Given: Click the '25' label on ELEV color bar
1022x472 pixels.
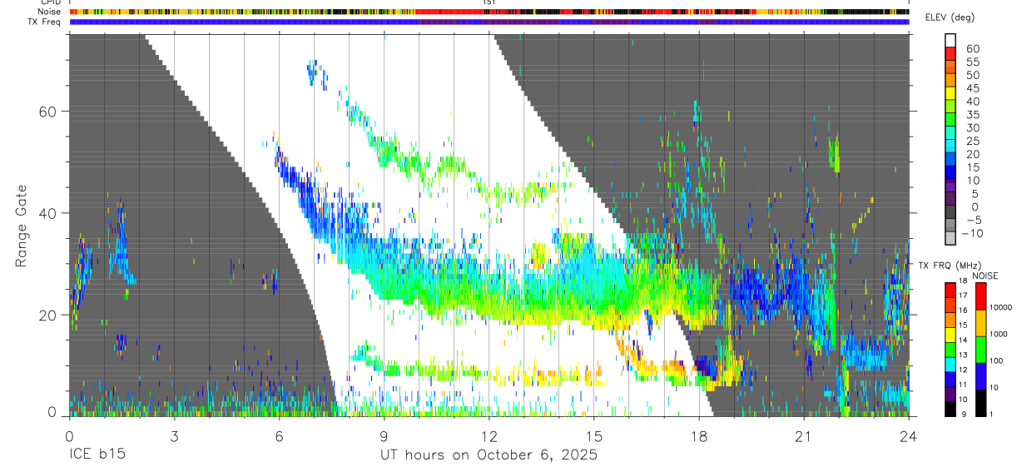Looking at the screenshot, I should click(x=972, y=141).
